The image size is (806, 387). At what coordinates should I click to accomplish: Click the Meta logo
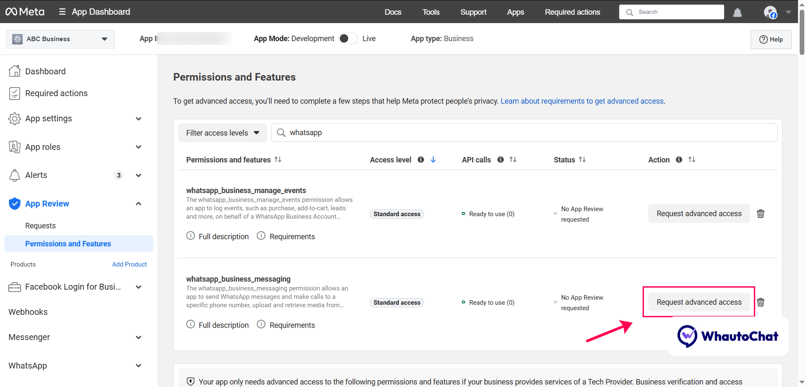point(25,11)
